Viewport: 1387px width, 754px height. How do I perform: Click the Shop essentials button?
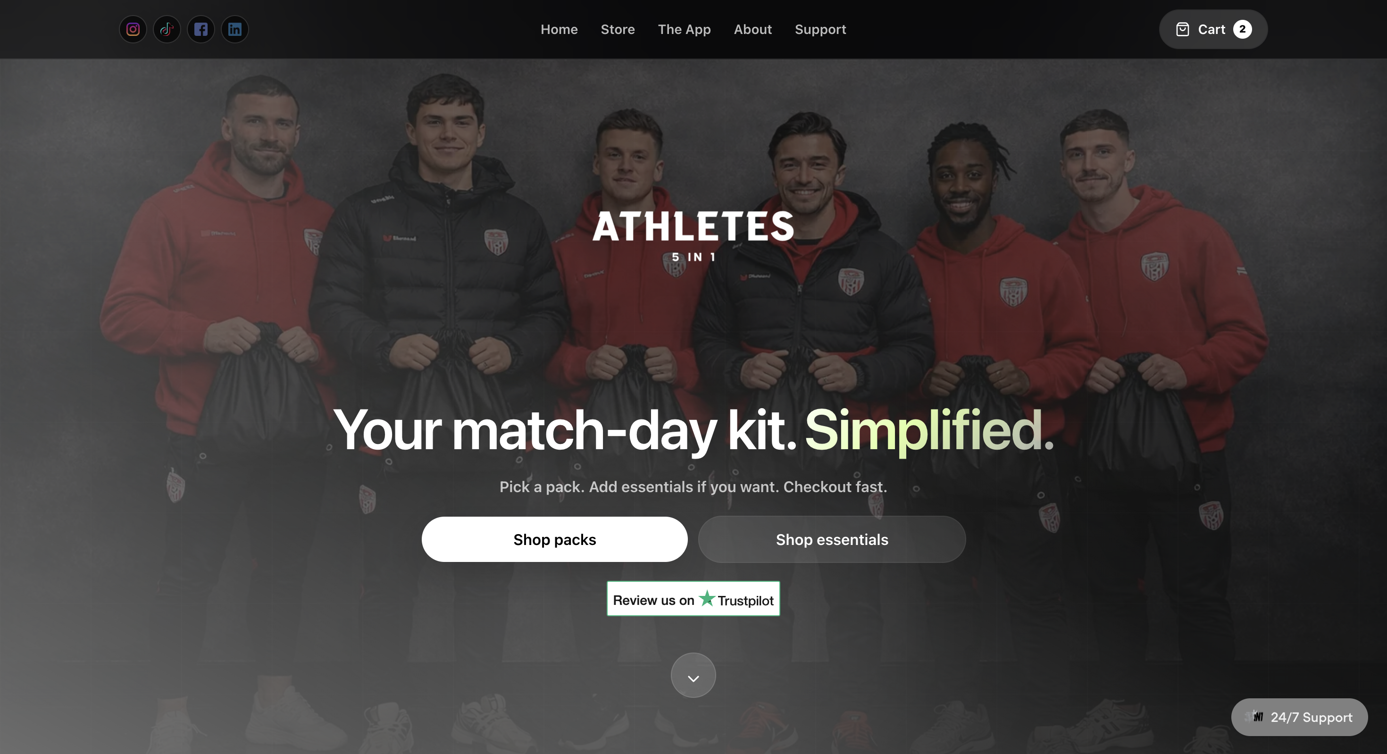[832, 539]
